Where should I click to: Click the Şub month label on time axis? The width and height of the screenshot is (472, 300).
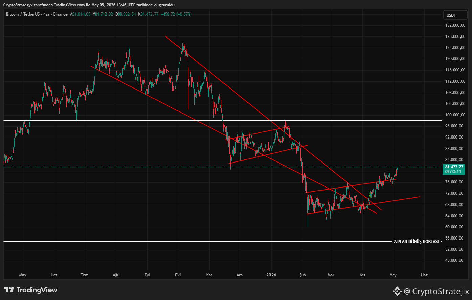[x=303, y=275]
